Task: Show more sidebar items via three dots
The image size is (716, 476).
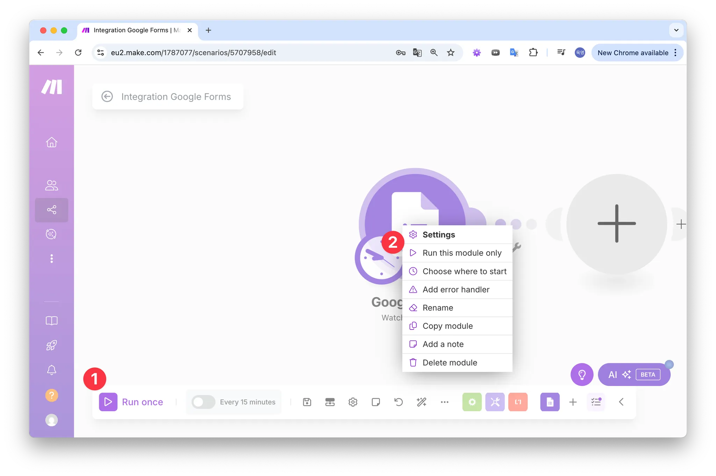Action: [51, 259]
